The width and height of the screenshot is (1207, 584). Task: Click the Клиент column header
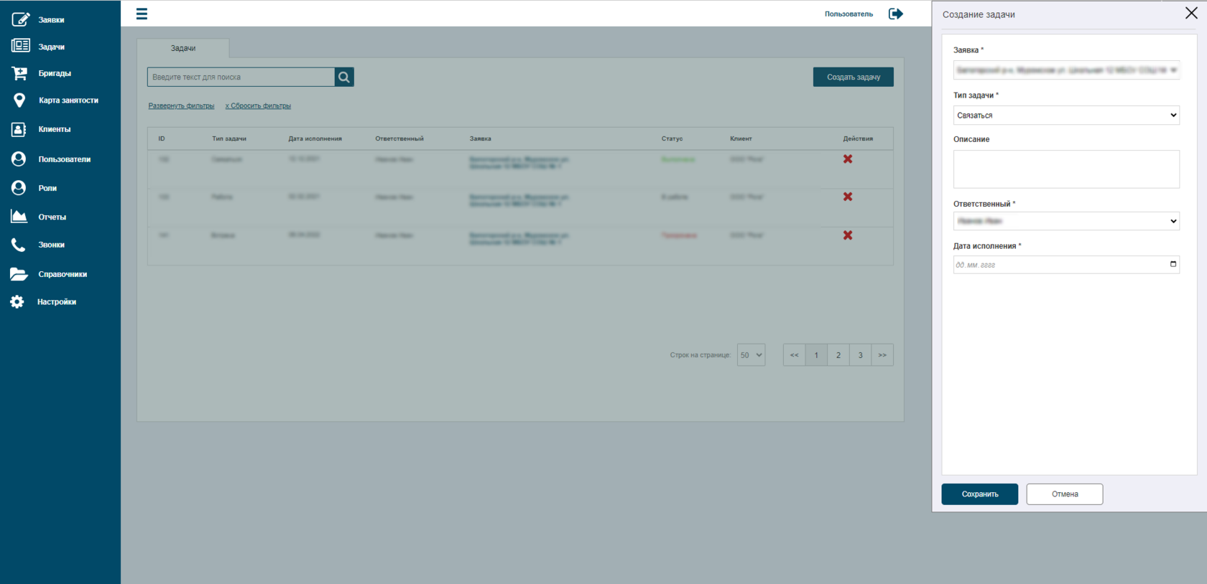click(x=741, y=138)
